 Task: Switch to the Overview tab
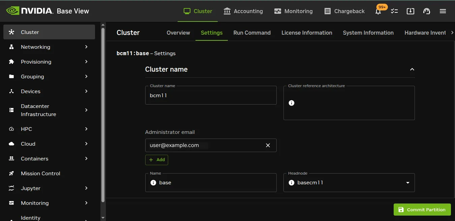tap(178, 33)
